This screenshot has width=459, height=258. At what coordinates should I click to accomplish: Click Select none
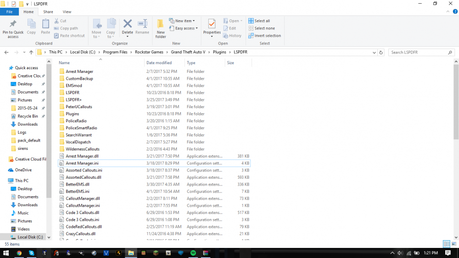click(262, 28)
